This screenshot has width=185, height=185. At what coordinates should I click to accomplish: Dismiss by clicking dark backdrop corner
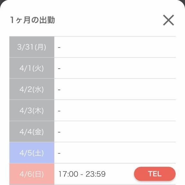pos(1,1)
